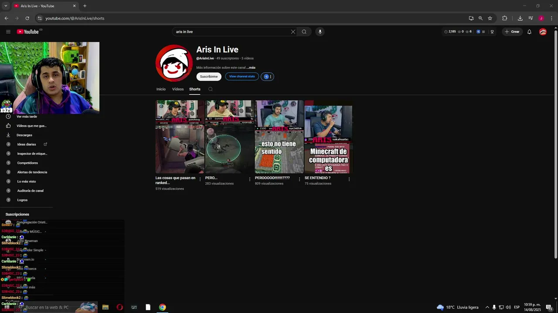Click the Chrome icon in the taskbar

(162, 307)
